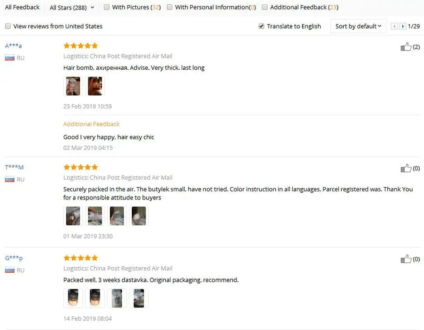Open reviewer A***a's profile
The image size is (424, 330).
[x=13, y=46]
